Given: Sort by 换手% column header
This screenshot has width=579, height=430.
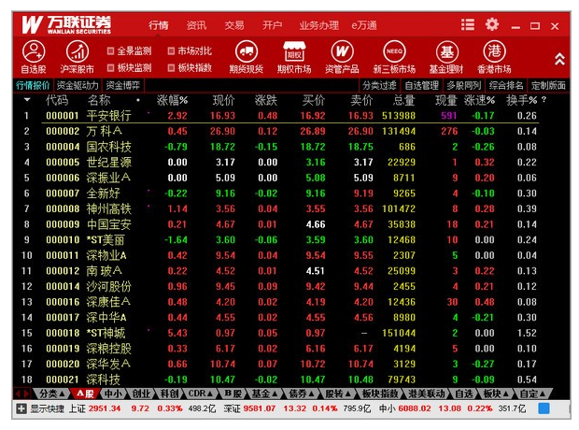Looking at the screenshot, I should tap(521, 100).
